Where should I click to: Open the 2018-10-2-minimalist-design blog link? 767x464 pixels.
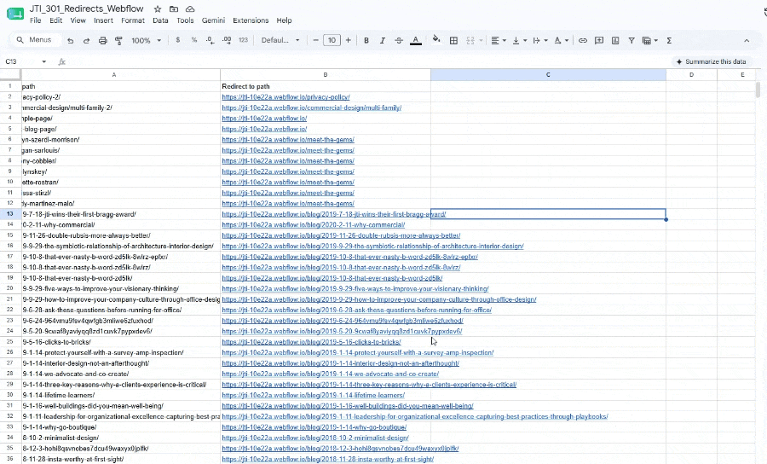[x=315, y=438]
